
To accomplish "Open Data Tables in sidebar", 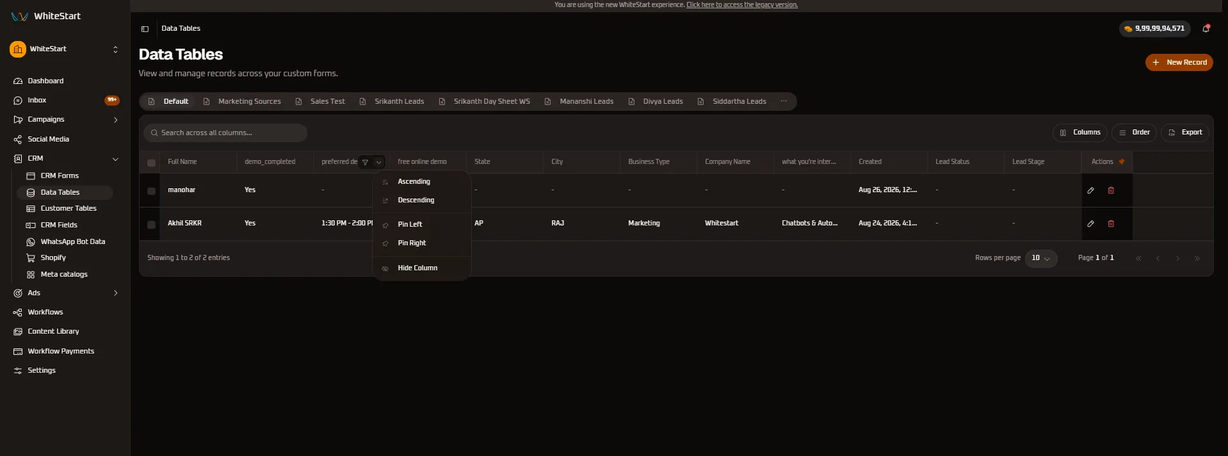I will 65,192.
